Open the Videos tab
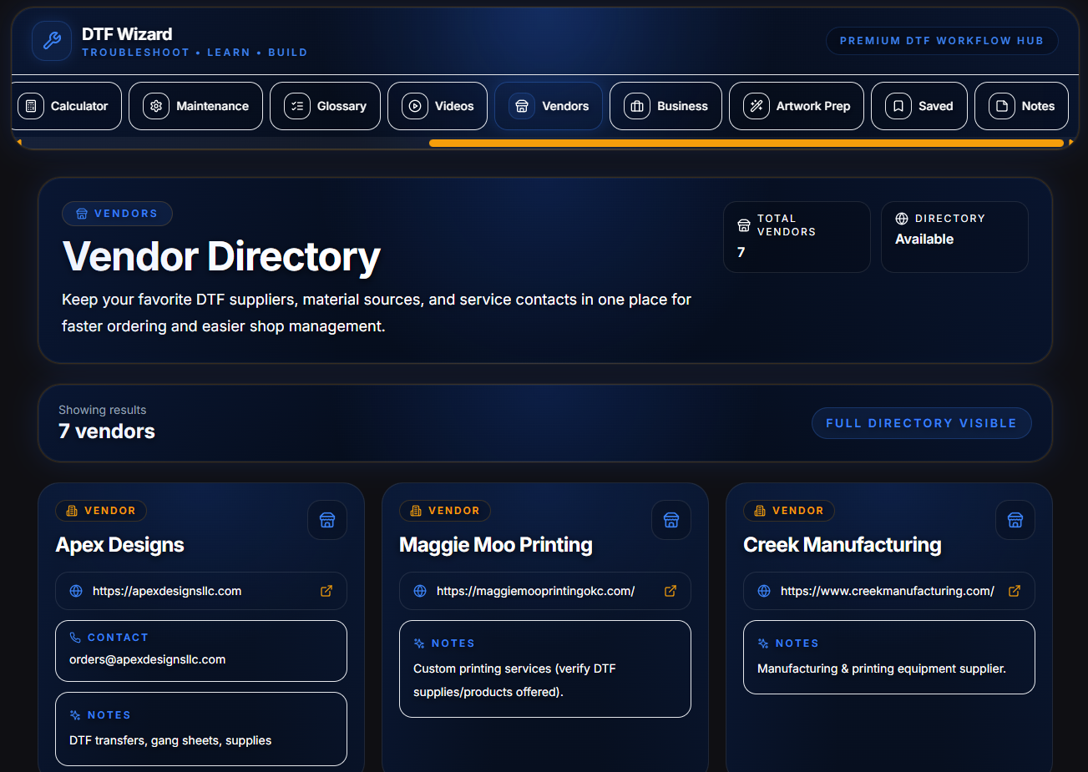This screenshot has height=772, width=1088. 438,106
